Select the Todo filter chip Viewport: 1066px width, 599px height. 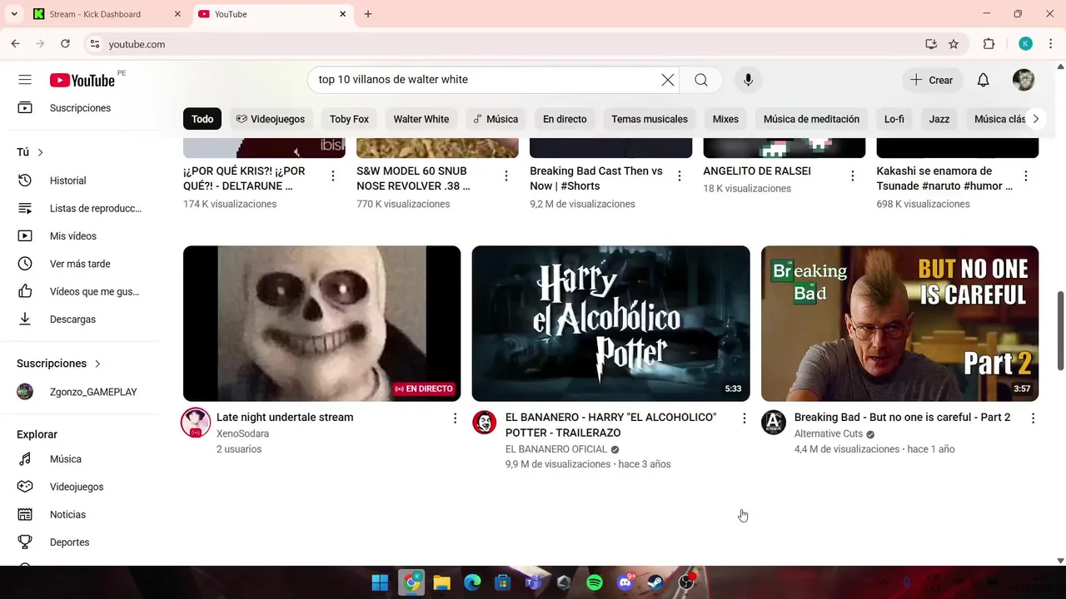202,119
